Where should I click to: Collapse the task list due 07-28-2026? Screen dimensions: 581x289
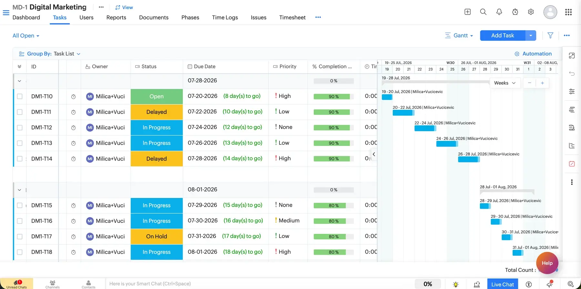tap(19, 81)
